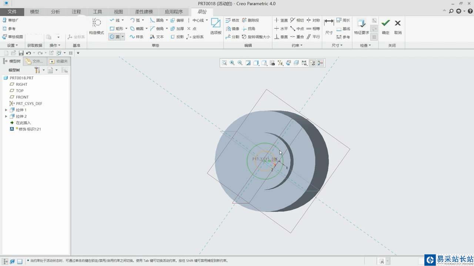Select PRT_CSYS_DEF in the model tree
Image resolution: width=474 pixels, height=266 pixels.
coord(26,103)
